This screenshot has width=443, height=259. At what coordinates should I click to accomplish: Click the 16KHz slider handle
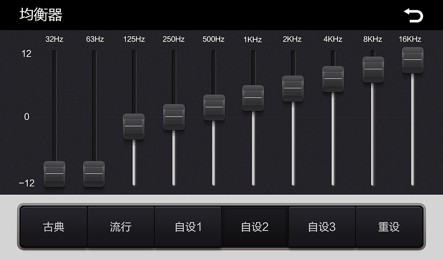pyautogui.click(x=413, y=60)
